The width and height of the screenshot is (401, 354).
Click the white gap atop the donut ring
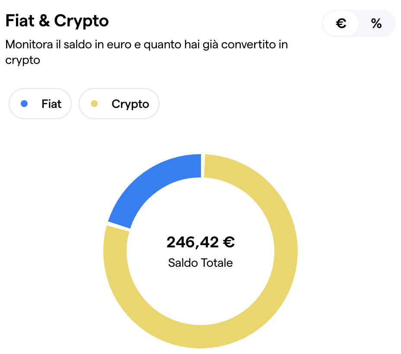(203, 165)
